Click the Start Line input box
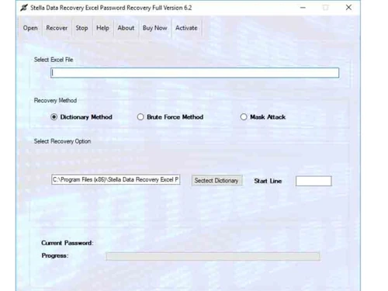388x291 pixels. click(x=314, y=181)
